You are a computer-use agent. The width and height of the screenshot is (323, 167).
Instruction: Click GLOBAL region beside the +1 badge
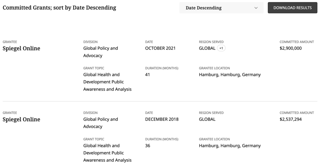(x=207, y=48)
